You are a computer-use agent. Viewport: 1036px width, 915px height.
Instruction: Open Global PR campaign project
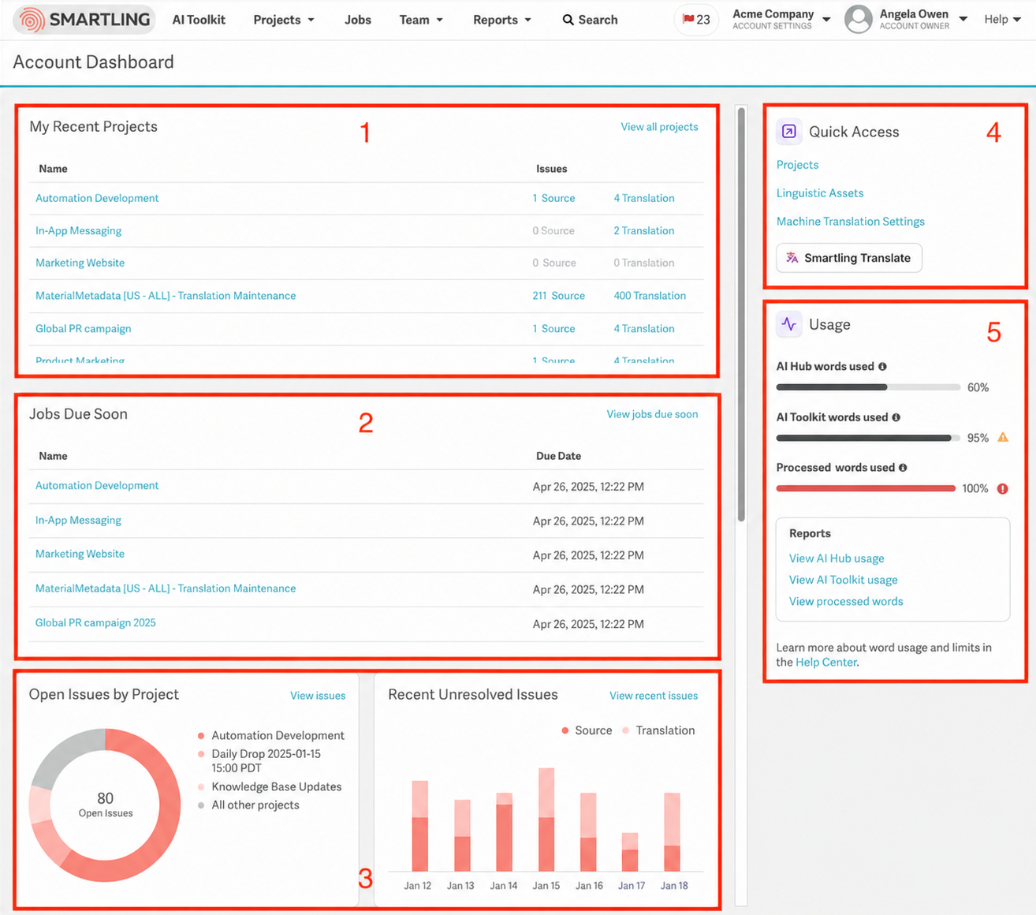coord(83,329)
